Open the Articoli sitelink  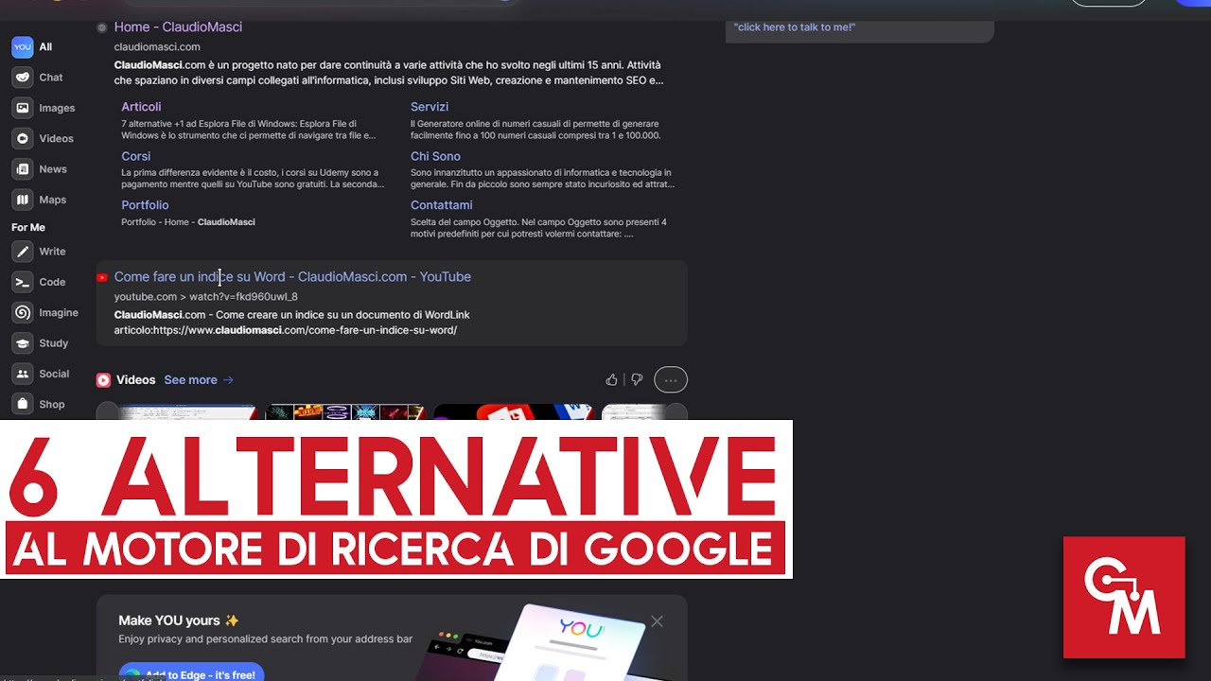tap(141, 107)
